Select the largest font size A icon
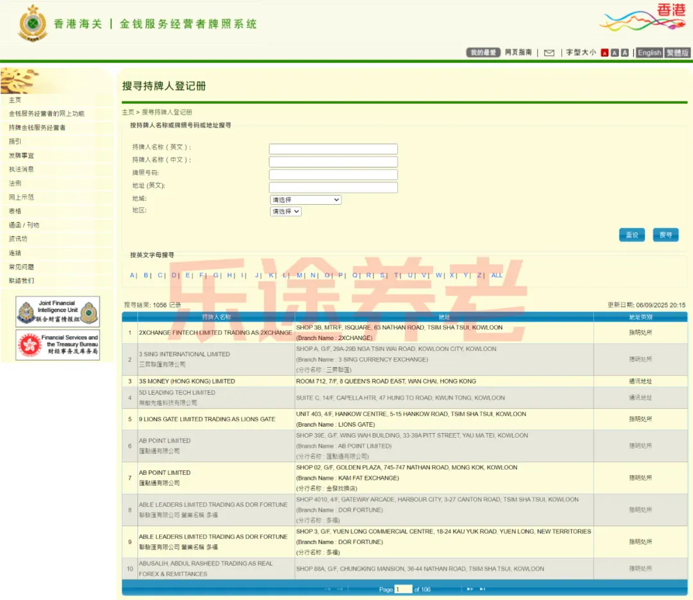The width and height of the screenshot is (693, 600). [624, 53]
